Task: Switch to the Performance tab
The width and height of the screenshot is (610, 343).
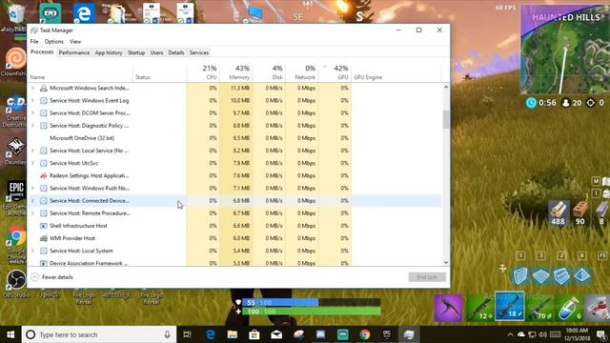Action: pos(74,52)
